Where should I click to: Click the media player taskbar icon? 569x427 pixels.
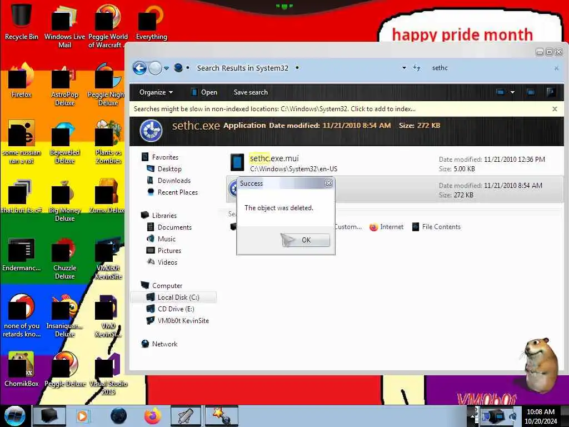(x=82, y=416)
